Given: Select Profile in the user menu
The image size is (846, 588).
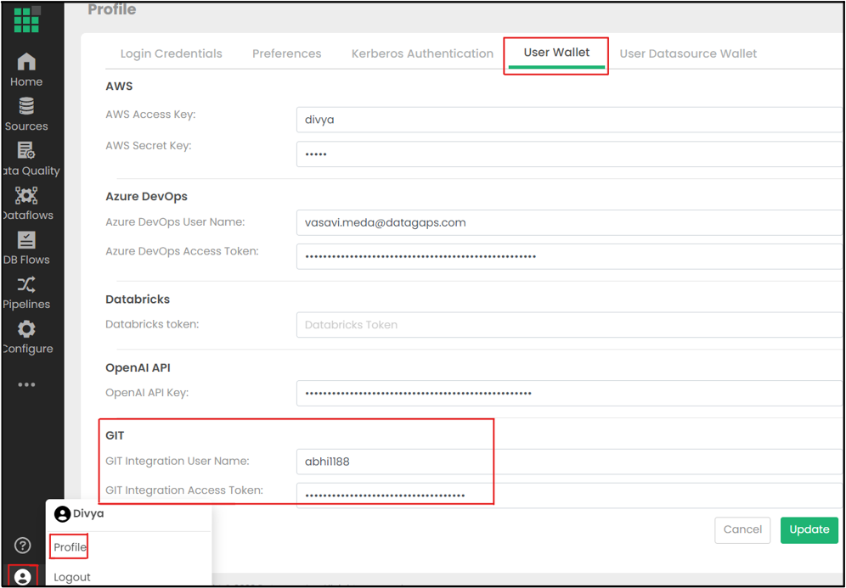Looking at the screenshot, I should [70, 547].
